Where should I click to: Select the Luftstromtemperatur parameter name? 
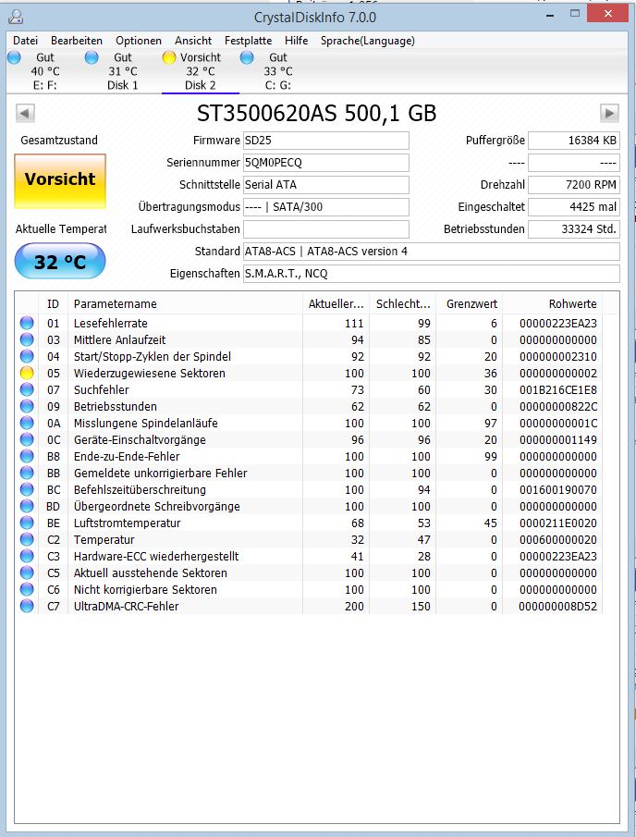pyautogui.click(x=127, y=523)
